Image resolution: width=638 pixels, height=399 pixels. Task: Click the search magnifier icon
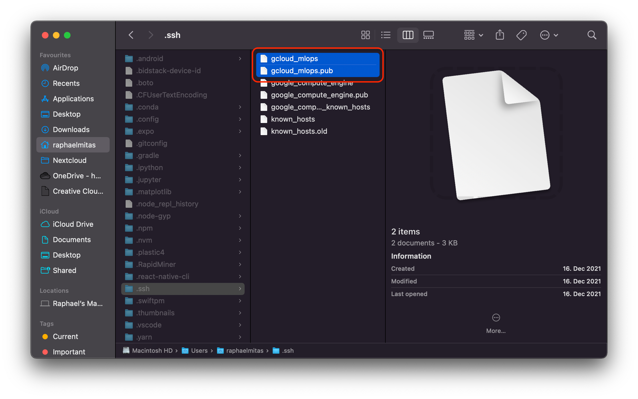(591, 35)
